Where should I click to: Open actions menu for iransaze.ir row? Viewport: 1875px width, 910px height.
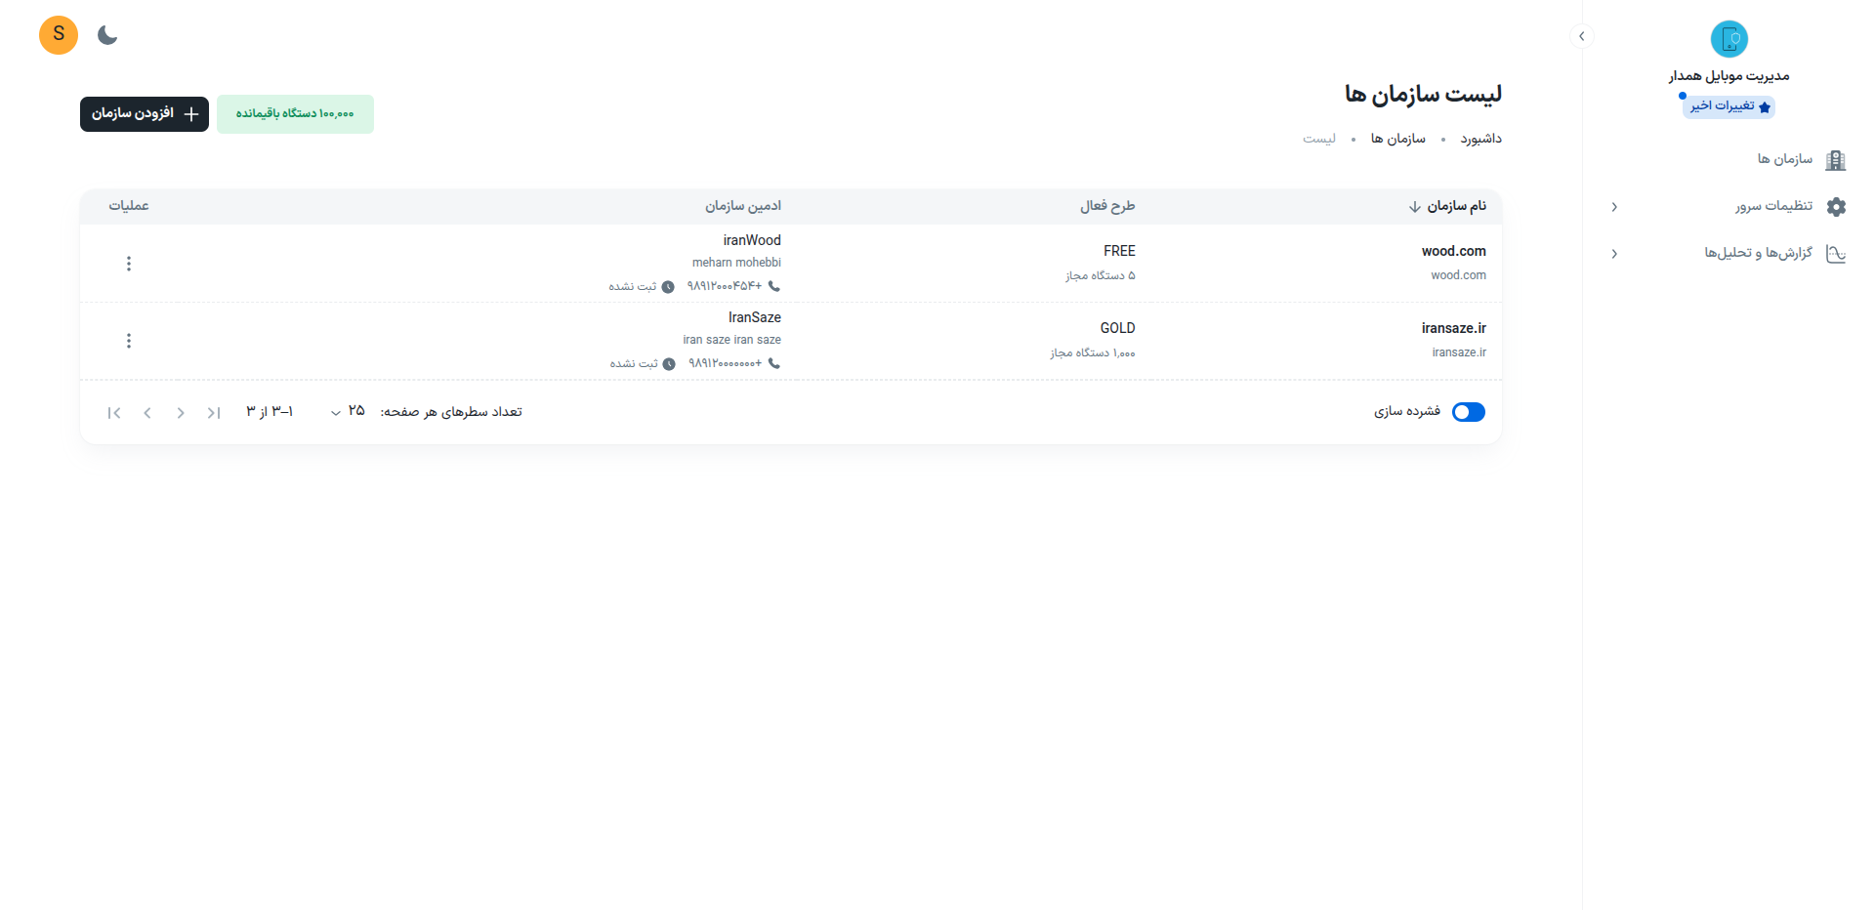pos(129,341)
